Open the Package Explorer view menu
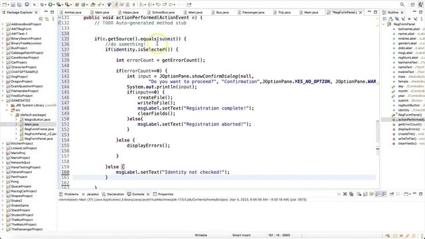The height and width of the screenshot is (239, 425). click(53, 19)
